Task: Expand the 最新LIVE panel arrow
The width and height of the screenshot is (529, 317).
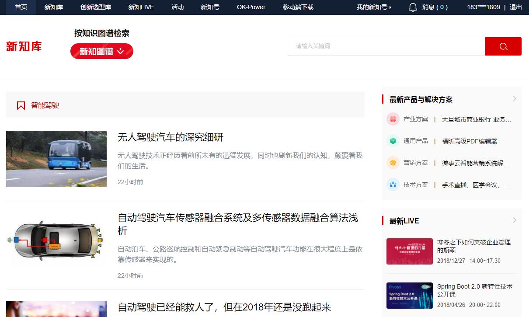Action: [x=514, y=220]
